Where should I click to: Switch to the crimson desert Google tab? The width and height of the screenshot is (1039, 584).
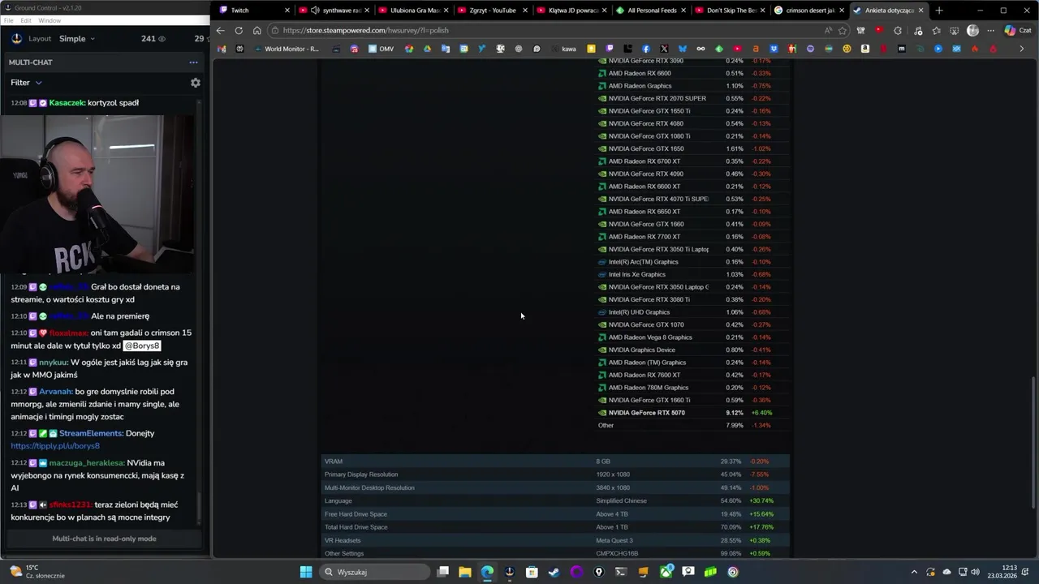(809, 11)
